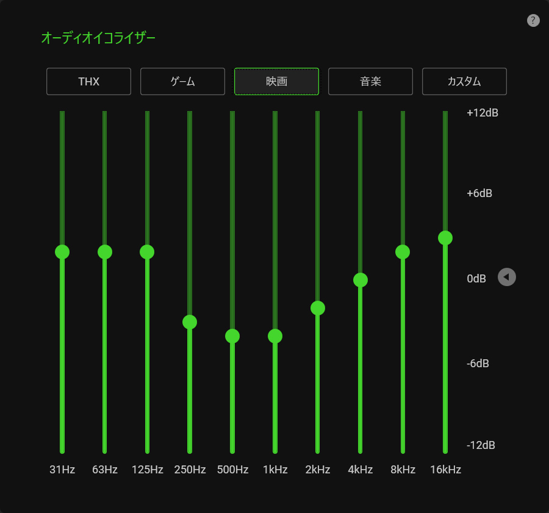Click the 2kHz slider handle
The height and width of the screenshot is (513, 549).
318,308
